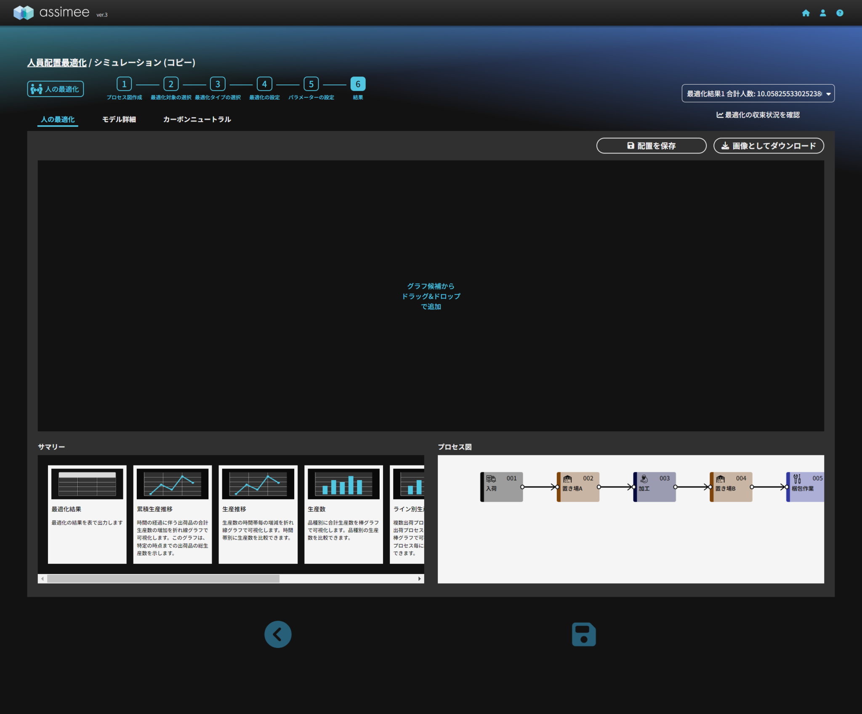This screenshot has height=714, width=862.
Task: Go to step 1 プロセス図作成
Action: [x=124, y=84]
